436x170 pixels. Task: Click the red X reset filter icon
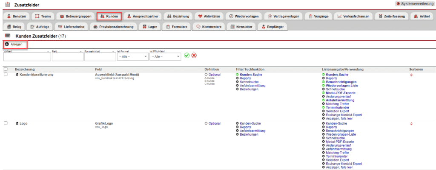[x=194, y=56]
